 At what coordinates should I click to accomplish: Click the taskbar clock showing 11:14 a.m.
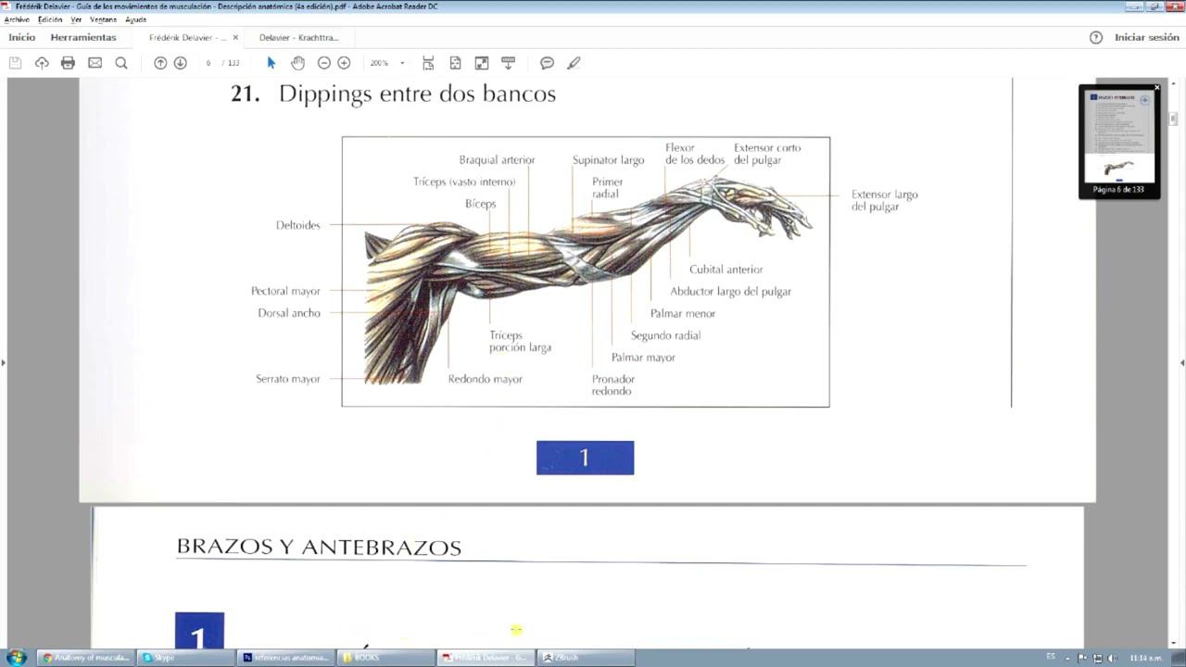click(1145, 658)
